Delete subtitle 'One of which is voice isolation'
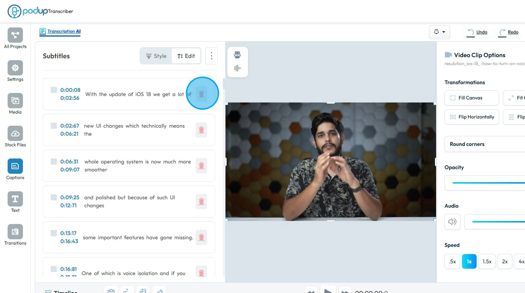The image size is (525, 293). click(x=201, y=272)
